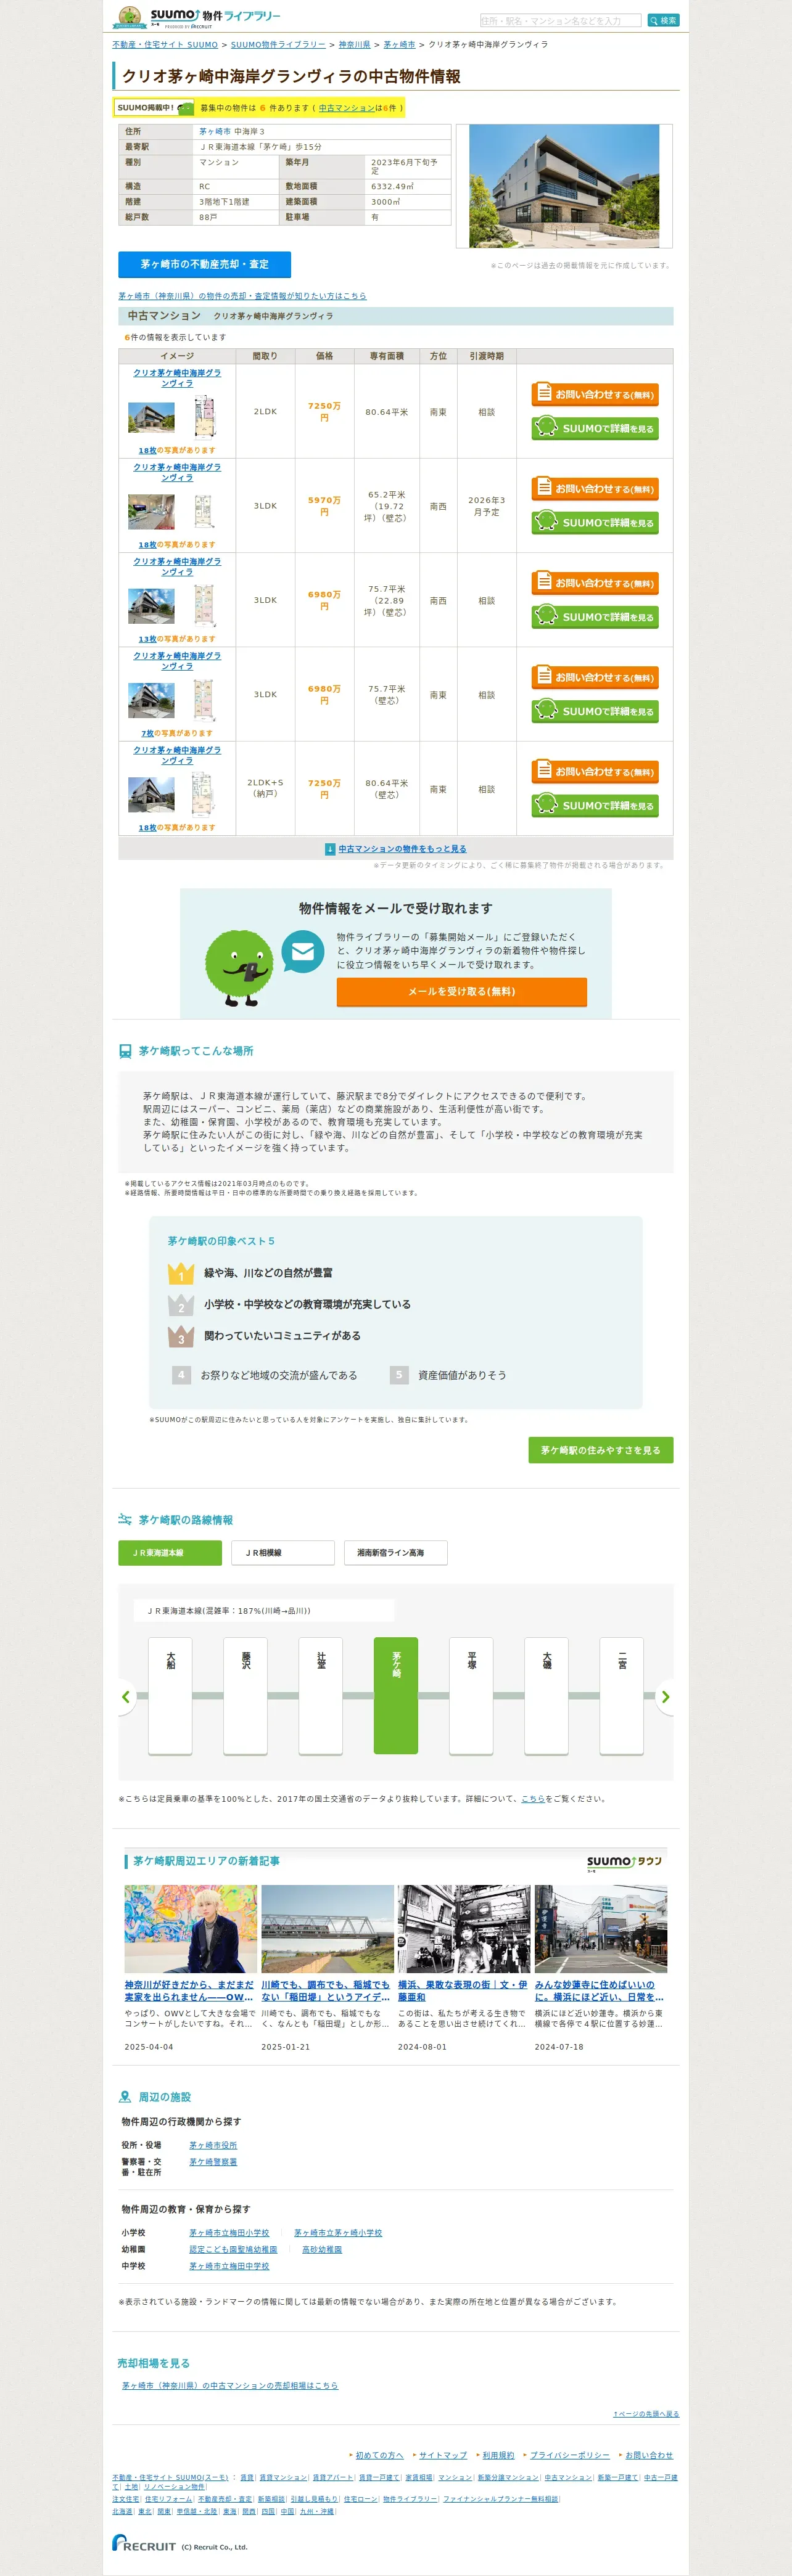Click SUUMOで詳細を見る for 南西 6980万円 listing
Screen dimensions: 792x2576
(595, 617)
